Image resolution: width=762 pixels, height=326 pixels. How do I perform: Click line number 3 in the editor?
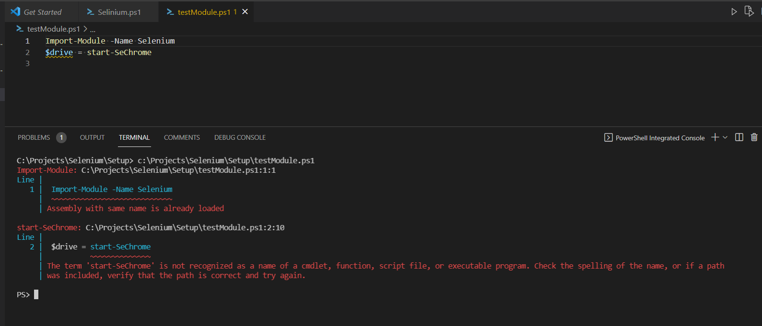(x=27, y=64)
